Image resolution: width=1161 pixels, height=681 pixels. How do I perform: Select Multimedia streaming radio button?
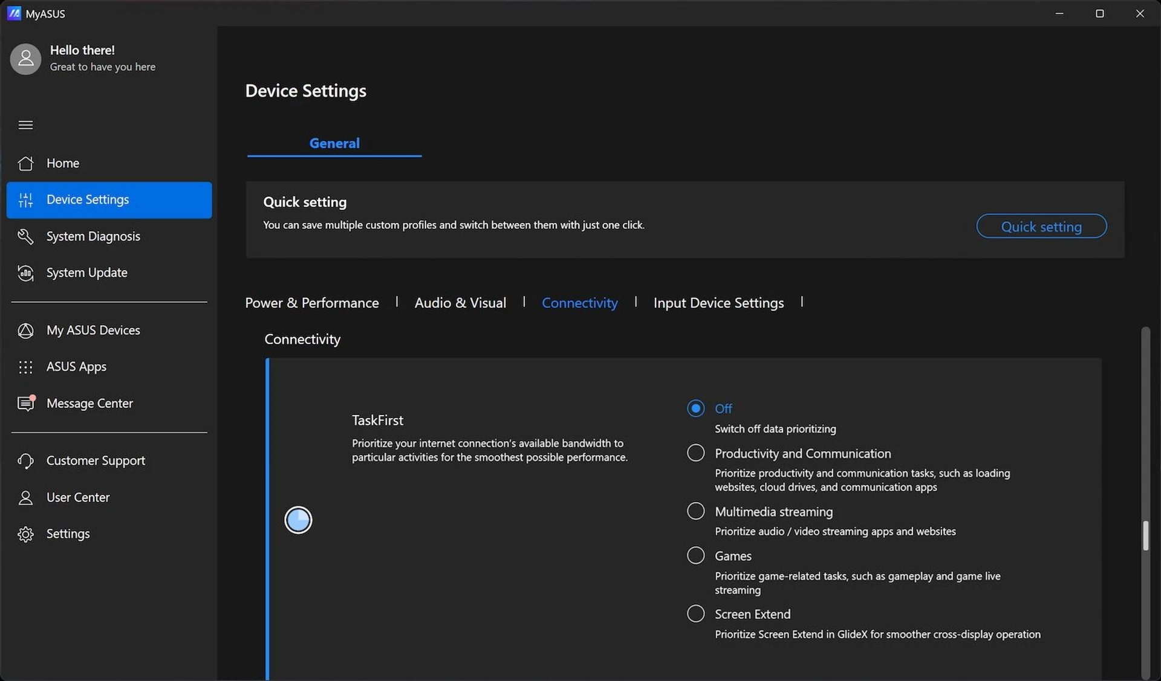coord(696,511)
